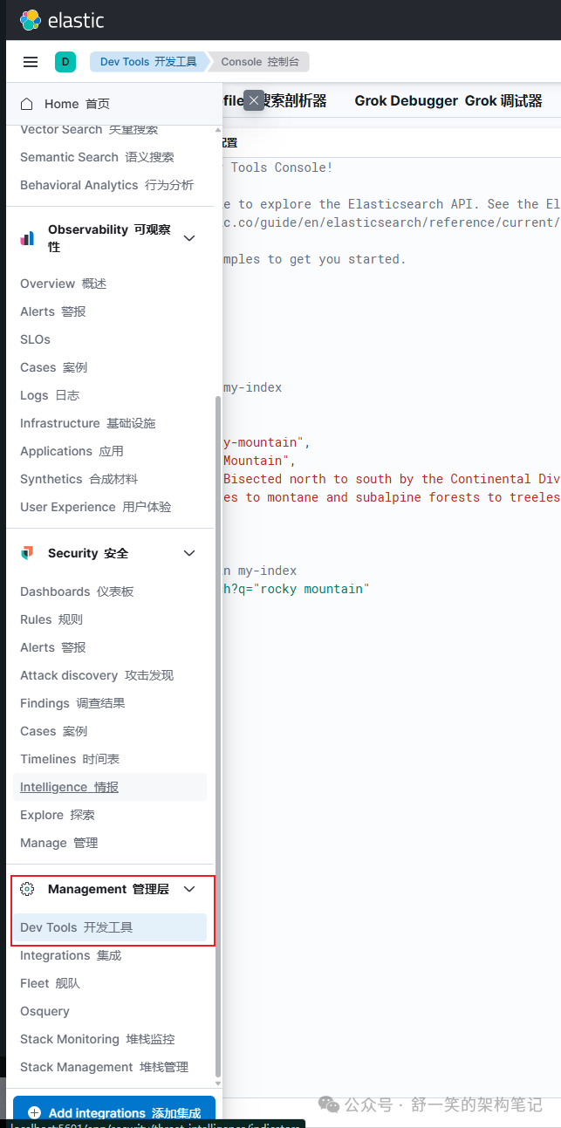The height and width of the screenshot is (1128, 561).
Task: Open Security Dashboards
Action: click(x=77, y=591)
